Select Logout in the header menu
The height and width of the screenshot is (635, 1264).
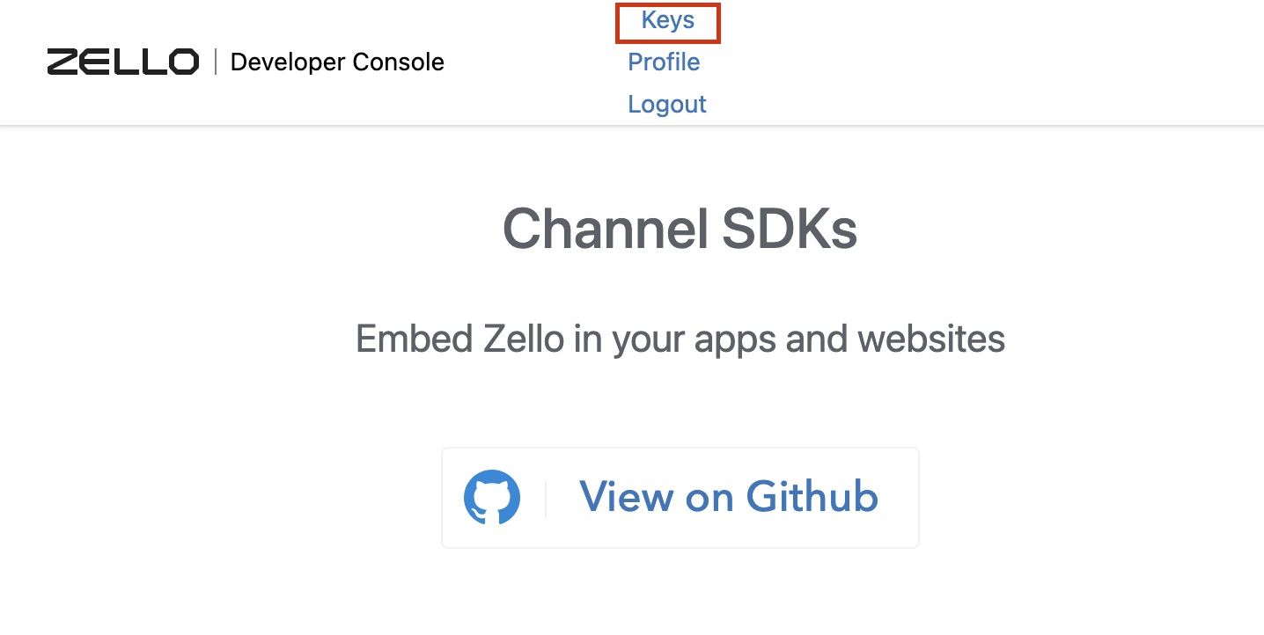pyautogui.click(x=667, y=104)
